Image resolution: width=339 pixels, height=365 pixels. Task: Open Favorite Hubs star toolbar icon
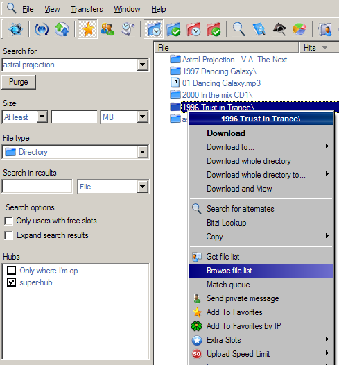point(87,29)
